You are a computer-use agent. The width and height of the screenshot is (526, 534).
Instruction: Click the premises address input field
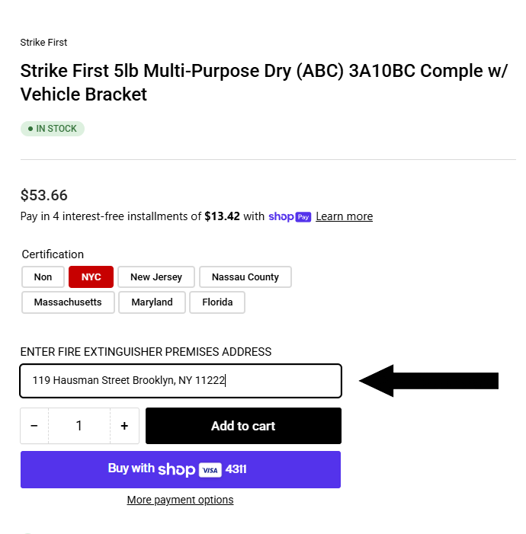181,381
